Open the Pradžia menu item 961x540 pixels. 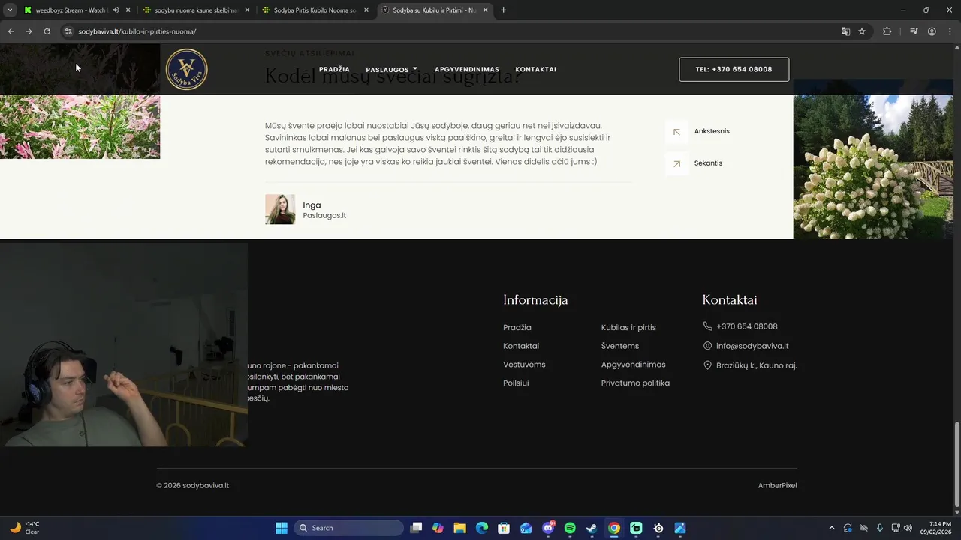[x=334, y=69]
